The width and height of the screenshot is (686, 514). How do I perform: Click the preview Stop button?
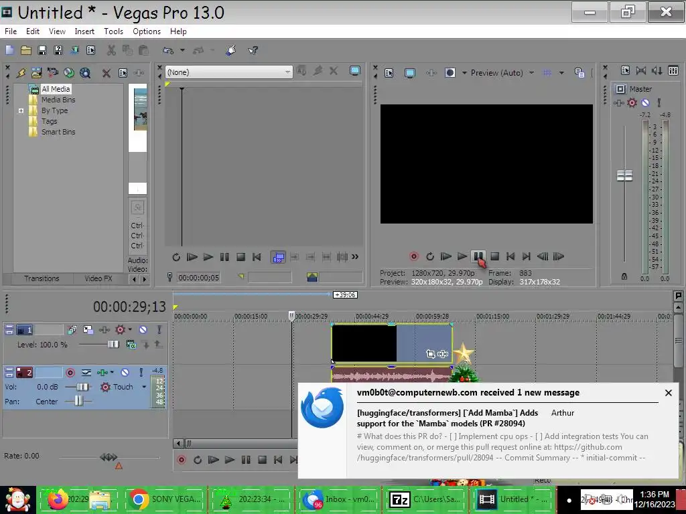pyautogui.click(x=494, y=256)
